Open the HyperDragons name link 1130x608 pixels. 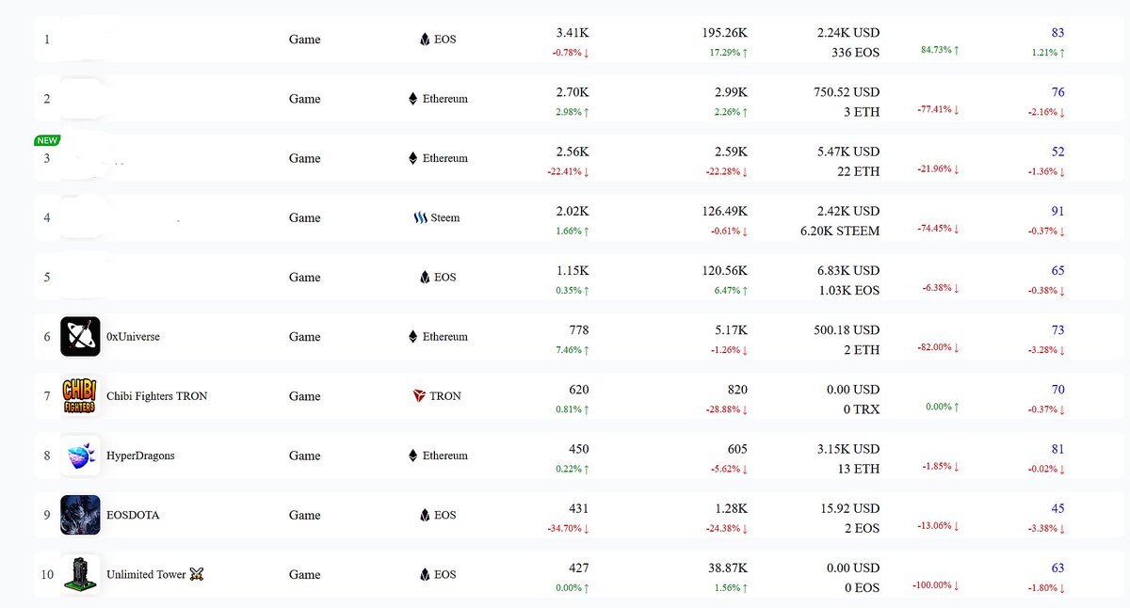click(141, 456)
